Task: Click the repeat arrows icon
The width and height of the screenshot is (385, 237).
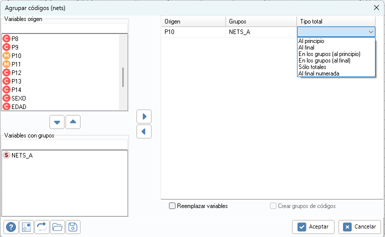Action: [x=42, y=227]
